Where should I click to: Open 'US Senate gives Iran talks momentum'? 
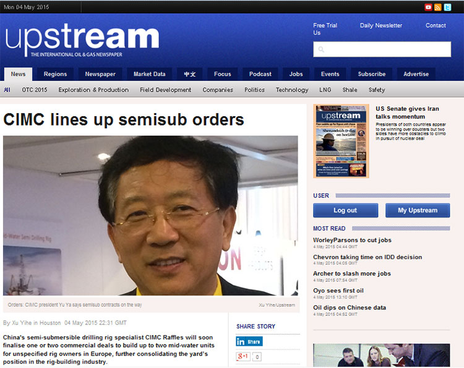[x=407, y=113]
